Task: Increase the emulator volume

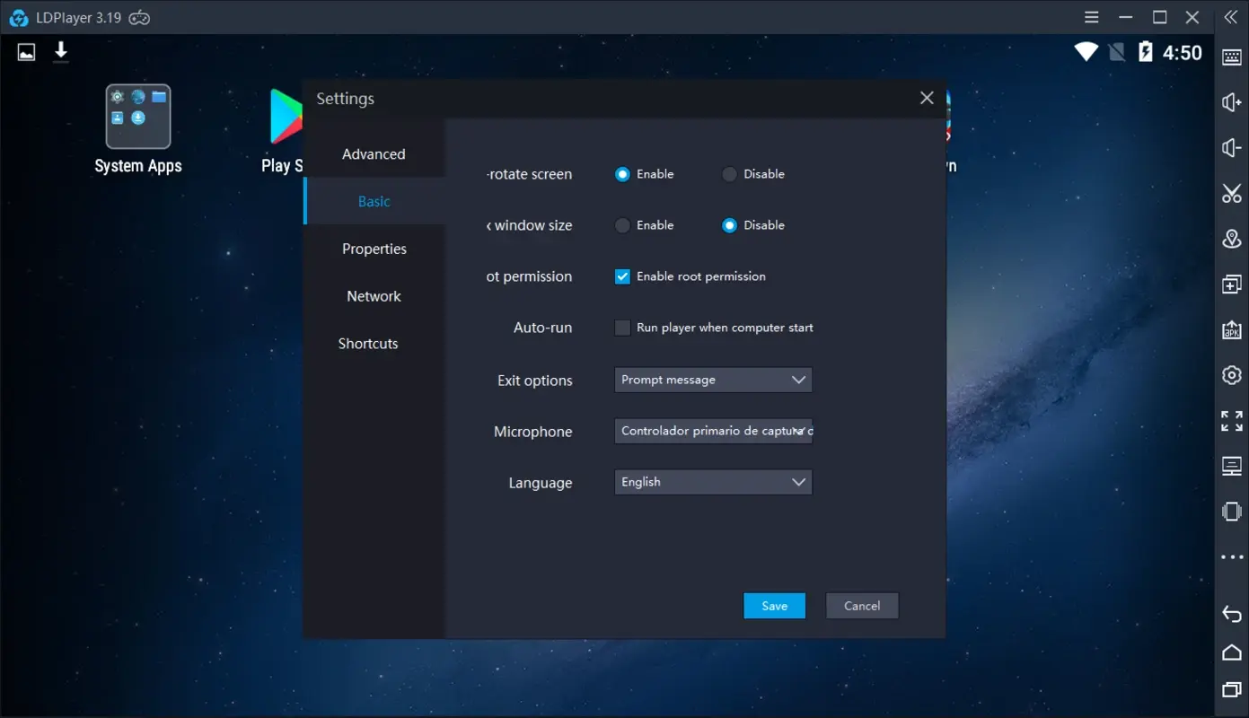Action: click(1231, 101)
